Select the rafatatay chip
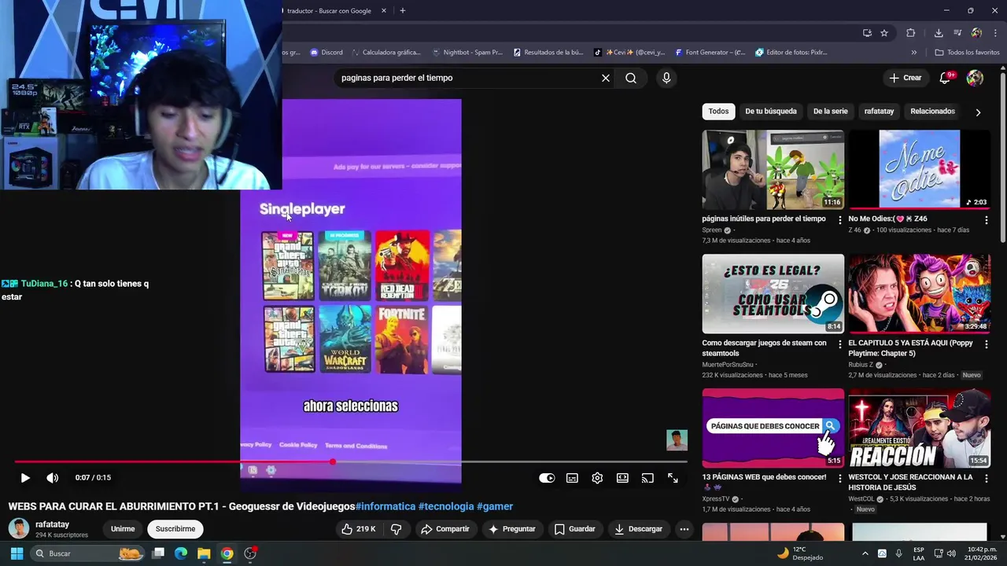Screen dimensions: 1007x566 [879, 112]
